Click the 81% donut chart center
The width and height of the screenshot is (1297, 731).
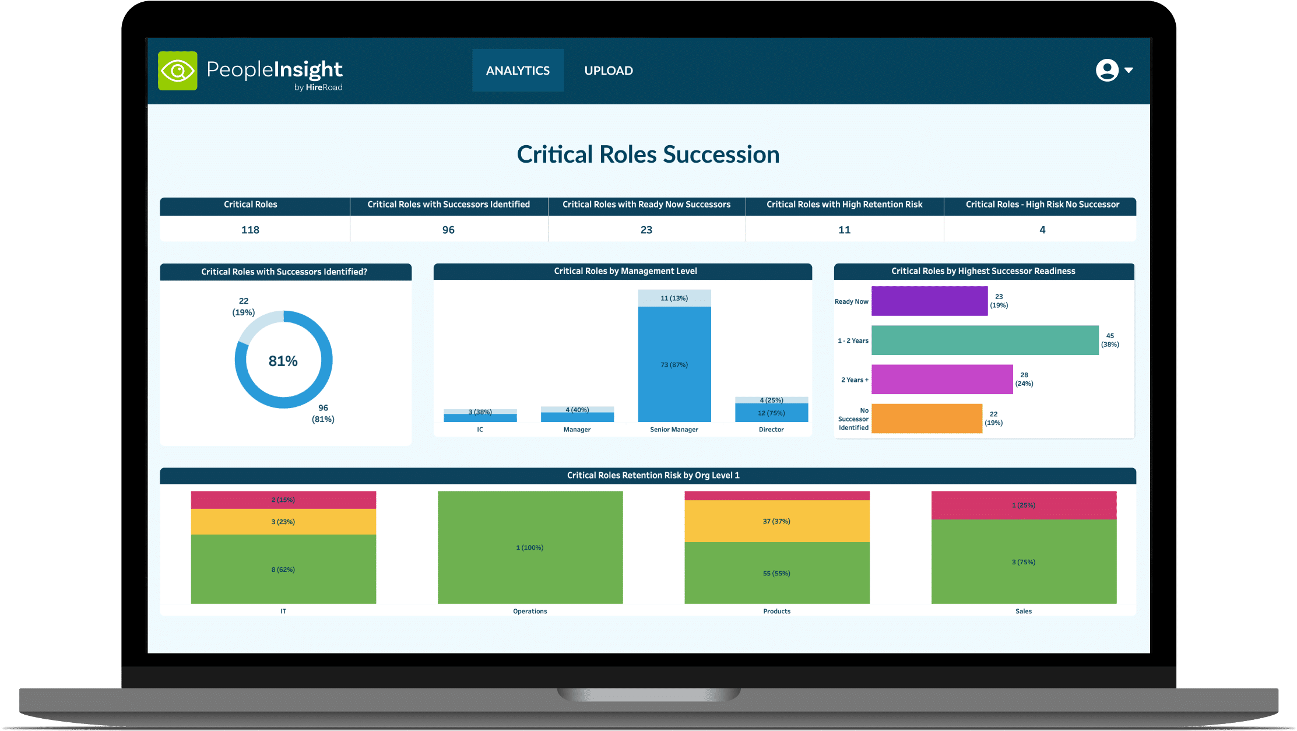tap(283, 361)
